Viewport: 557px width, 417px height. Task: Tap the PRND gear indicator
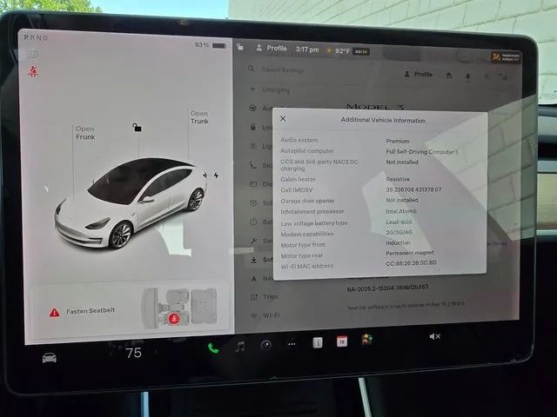(x=36, y=37)
